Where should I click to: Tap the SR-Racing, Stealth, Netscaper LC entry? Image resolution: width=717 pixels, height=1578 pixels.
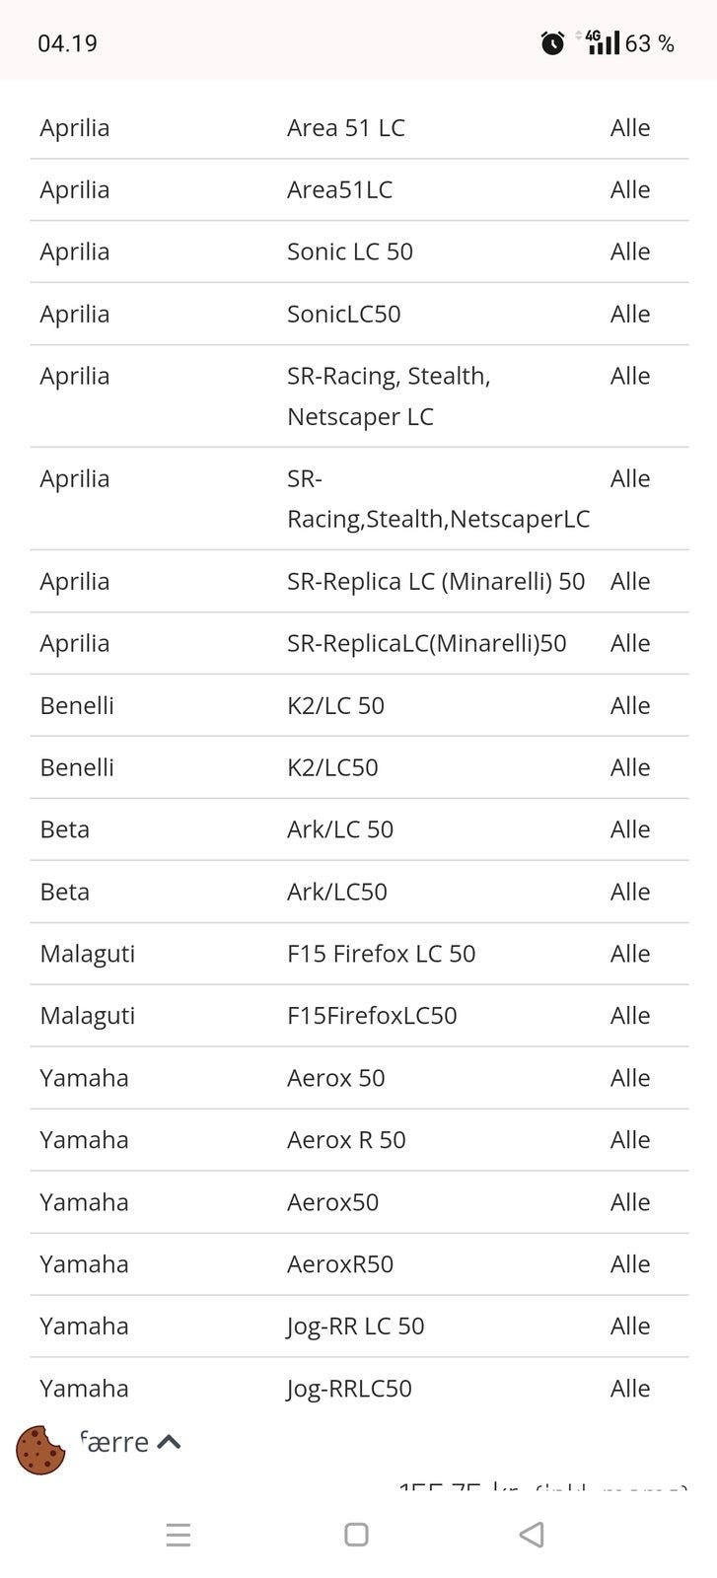(389, 396)
